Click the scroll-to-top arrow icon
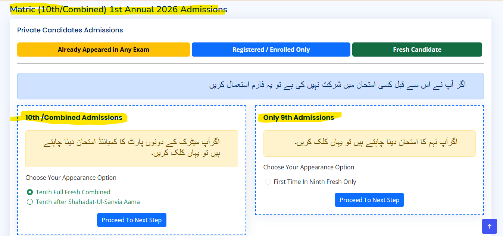503x236 pixels. pyautogui.click(x=489, y=226)
